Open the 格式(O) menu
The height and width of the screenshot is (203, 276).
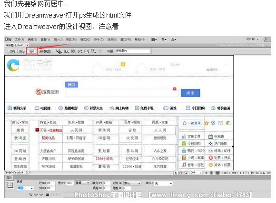point(85,39)
